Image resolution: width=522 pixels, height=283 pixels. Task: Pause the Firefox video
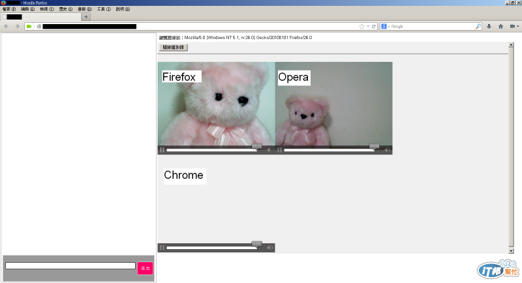(x=162, y=150)
